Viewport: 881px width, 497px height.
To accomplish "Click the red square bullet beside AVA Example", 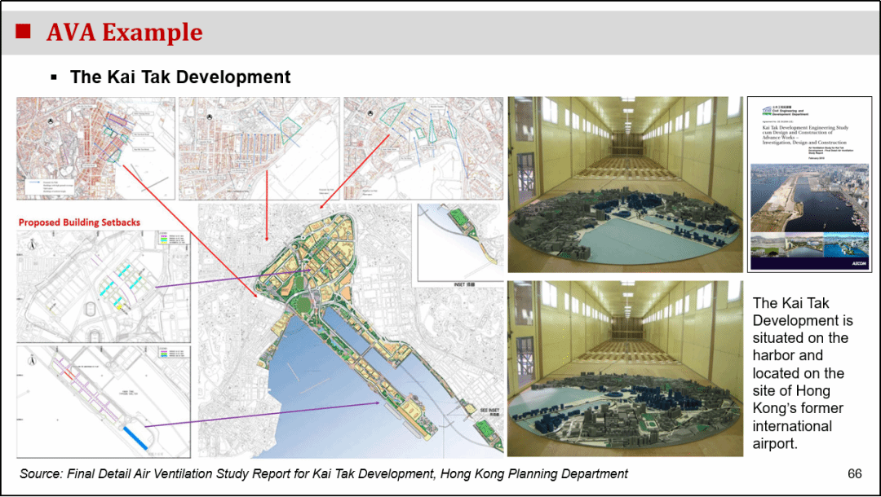I will point(24,32).
